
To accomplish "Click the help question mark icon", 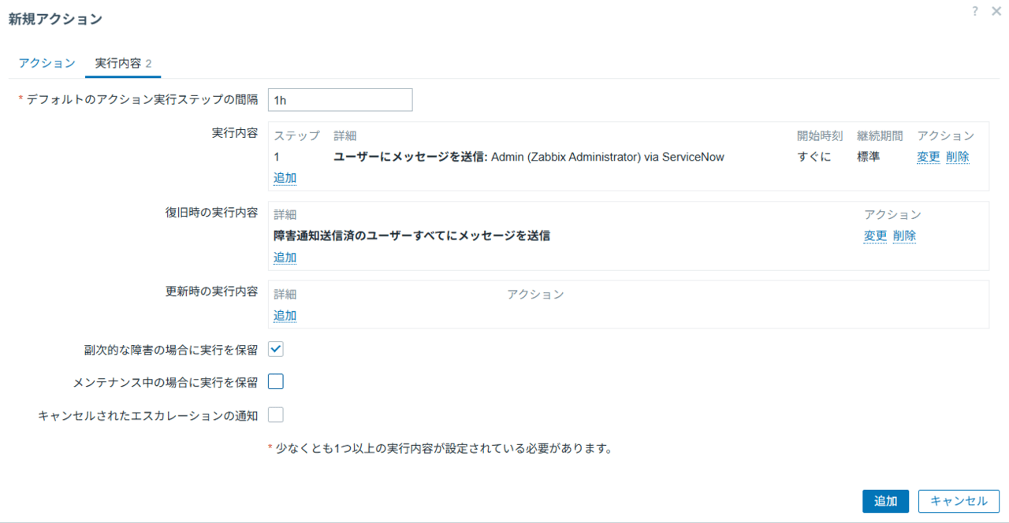I will click(x=975, y=12).
